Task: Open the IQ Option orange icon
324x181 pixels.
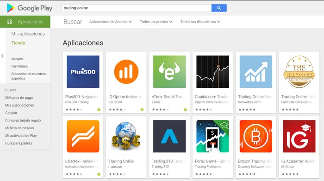Action: click(x=126, y=72)
